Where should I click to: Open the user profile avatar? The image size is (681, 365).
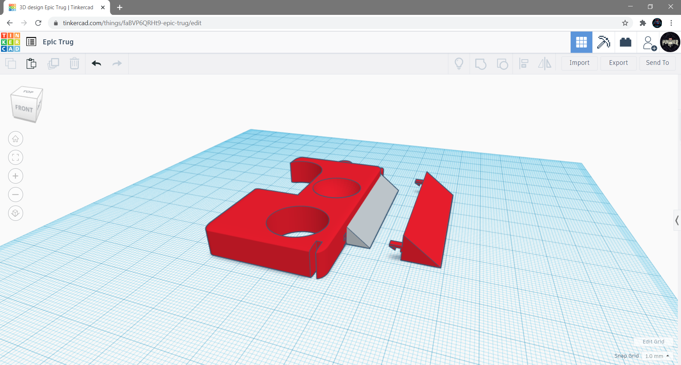(670, 42)
